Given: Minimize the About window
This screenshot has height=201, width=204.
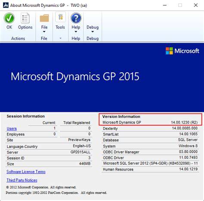Looking at the screenshot, I should [x=165, y=5].
